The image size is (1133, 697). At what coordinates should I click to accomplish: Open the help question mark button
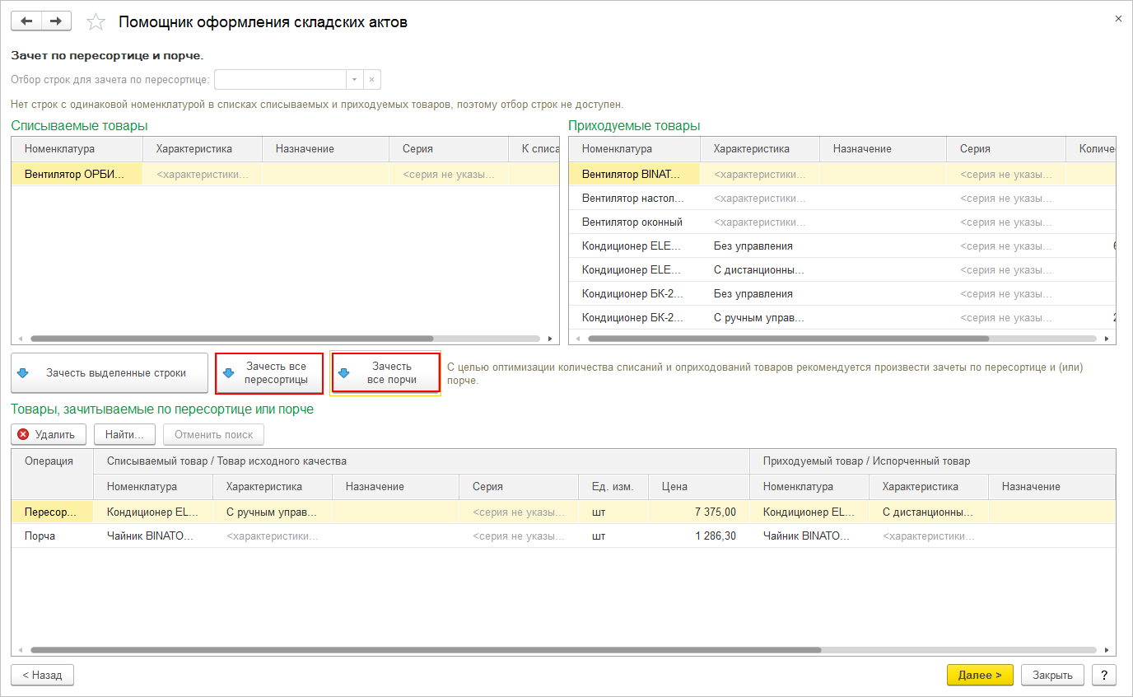[x=1103, y=675]
